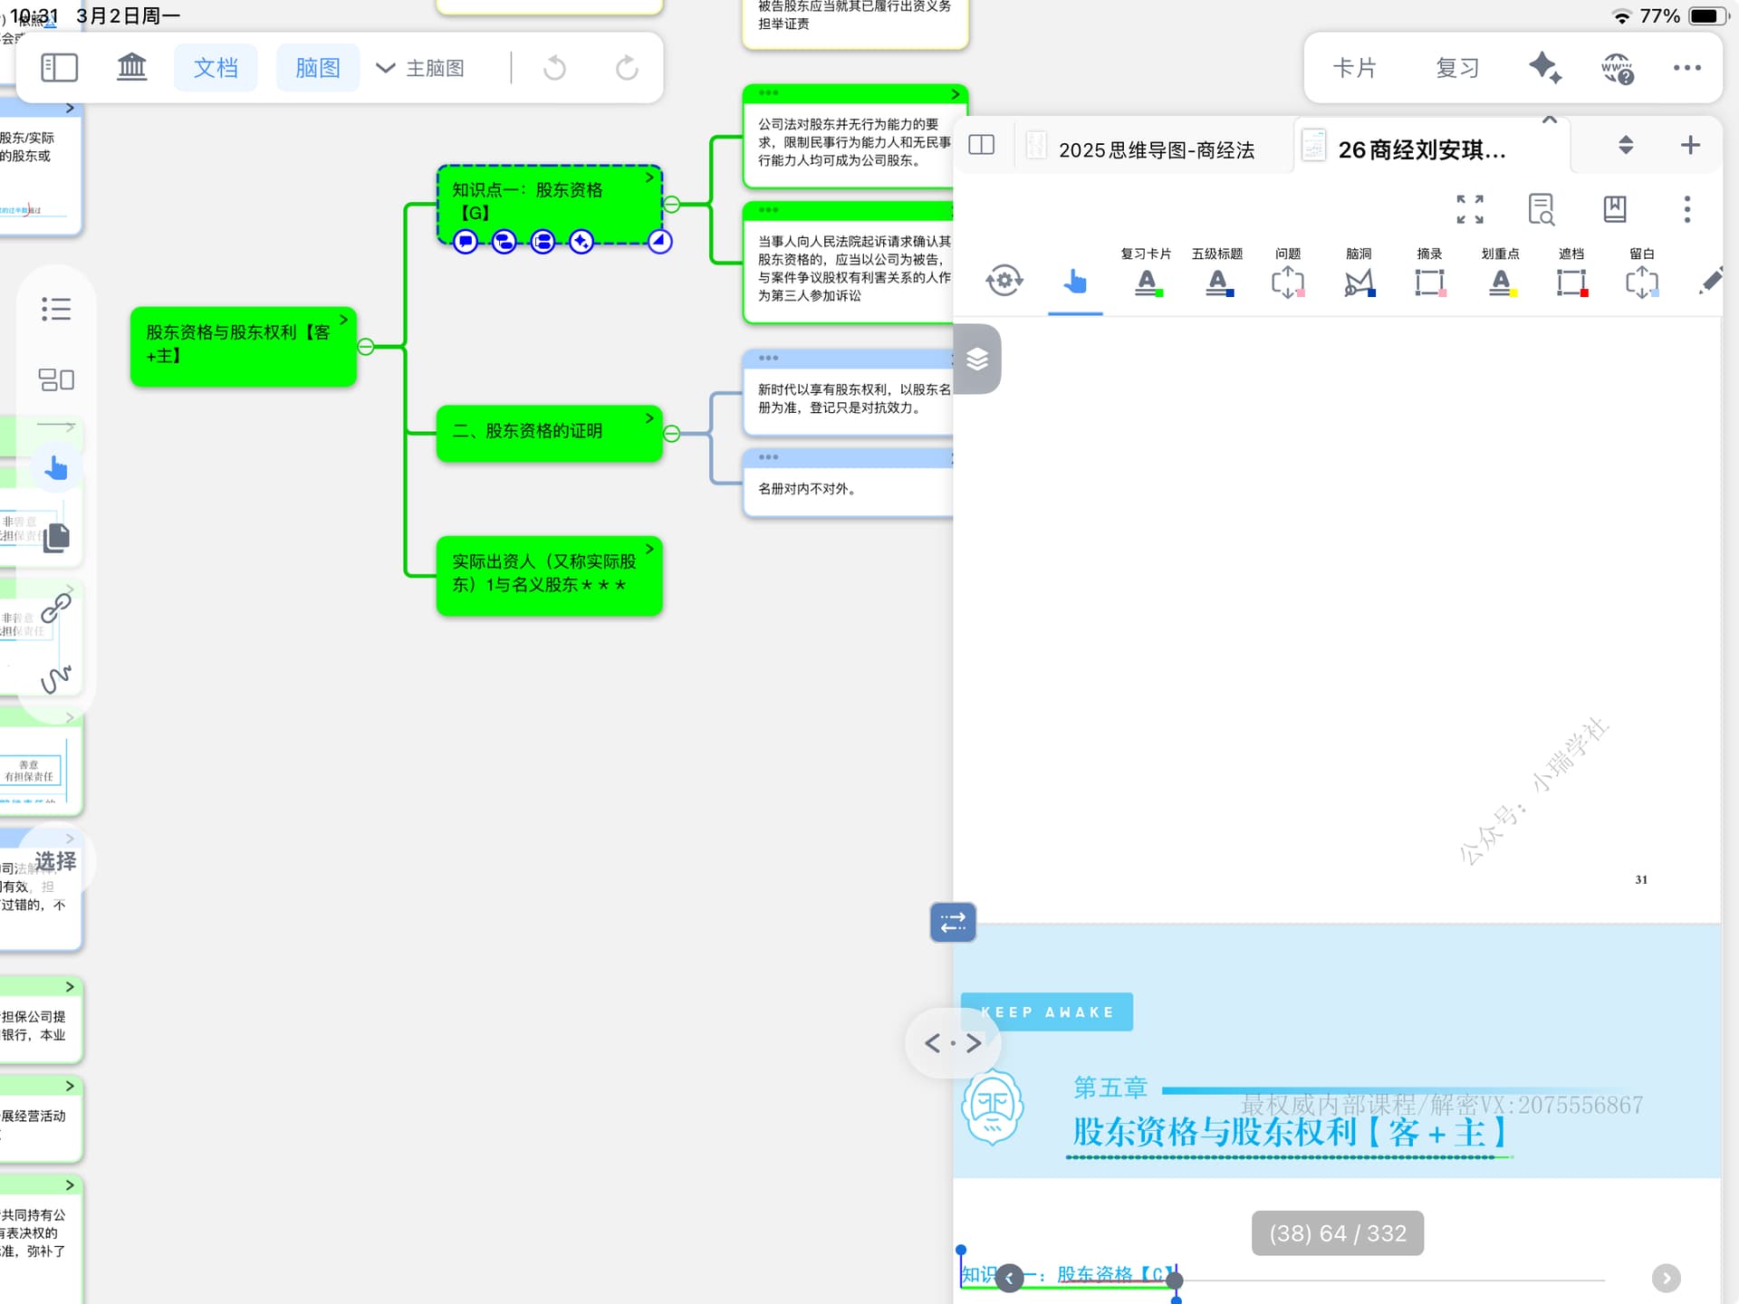Image resolution: width=1739 pixels, height=1304 pixels.
Task: Open the bookmark icon in document toolbar
Action: tap(1614, 209)
